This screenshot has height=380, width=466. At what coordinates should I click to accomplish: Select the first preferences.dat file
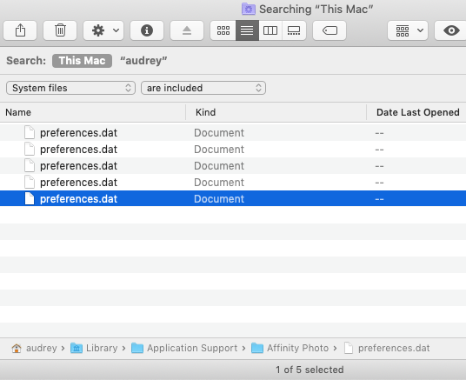pos(233,133)
